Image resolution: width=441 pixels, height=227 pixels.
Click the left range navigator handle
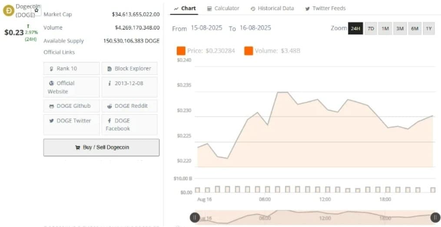click(x=195, y=217)
